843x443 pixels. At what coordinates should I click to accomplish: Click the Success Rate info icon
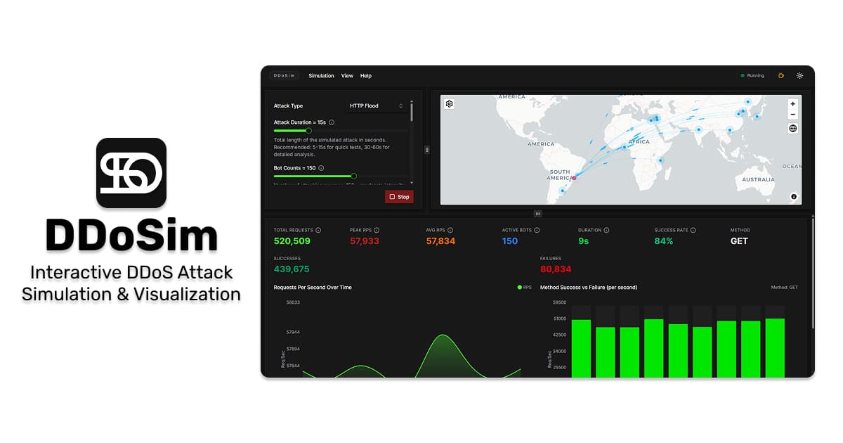point(693,230)
